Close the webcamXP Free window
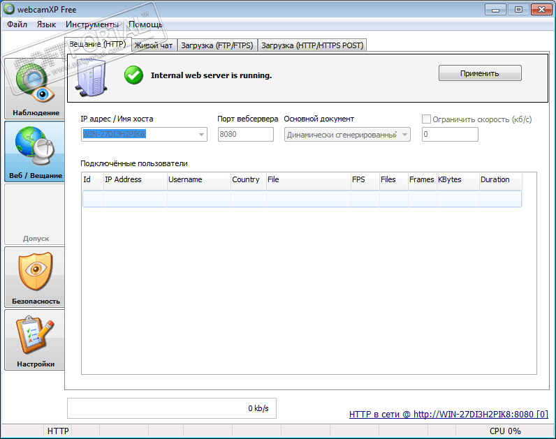The image size is (556, 439). [541, 10]
